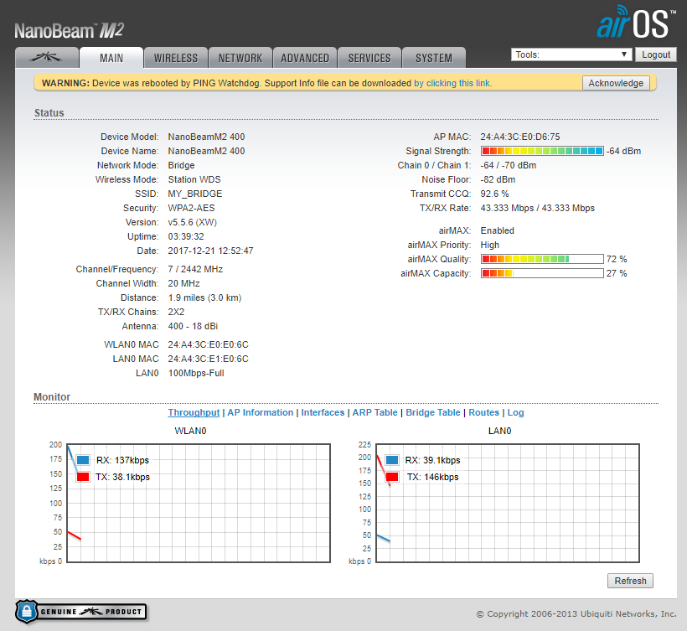Select the Chain 0 / Chain 1 value -64 / -70 dBm
The image size is (687, 631).
tap(509, 165)
